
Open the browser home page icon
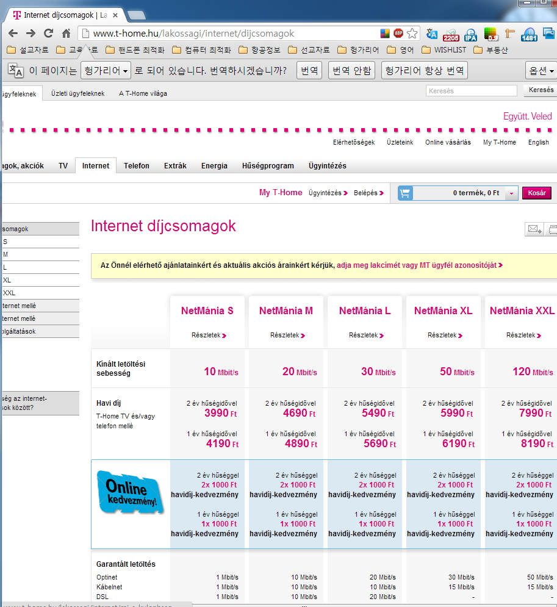point(66,34)
